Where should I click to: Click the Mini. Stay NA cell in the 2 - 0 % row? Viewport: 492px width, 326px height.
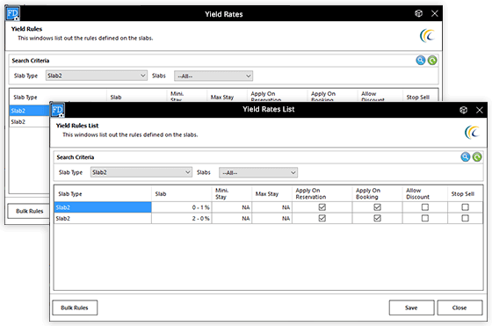232,219
